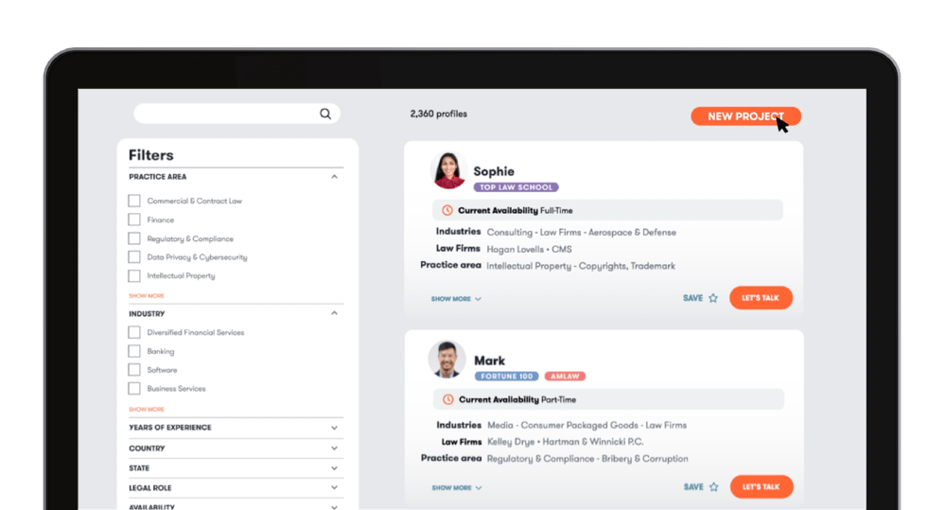
Task: Click into the search input field
Action: (x=227, y=114)
